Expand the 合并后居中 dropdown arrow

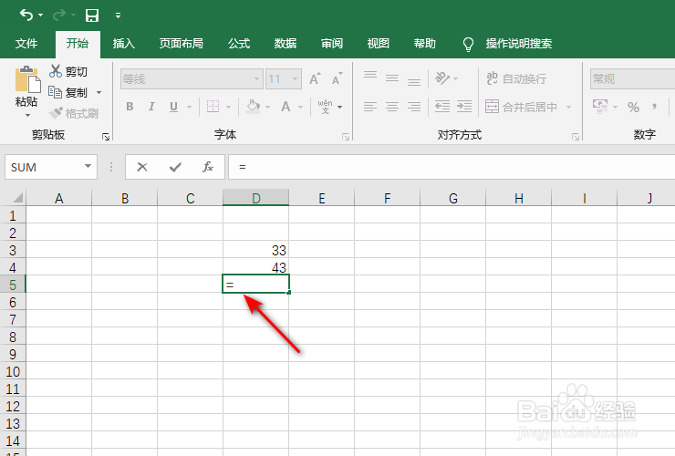tap(568, 107)
